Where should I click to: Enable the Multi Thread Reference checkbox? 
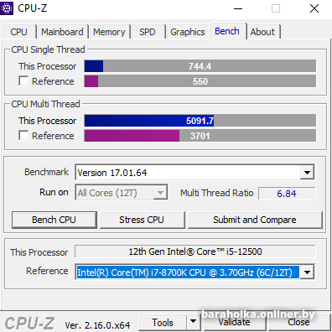click(x=23, y=135)
